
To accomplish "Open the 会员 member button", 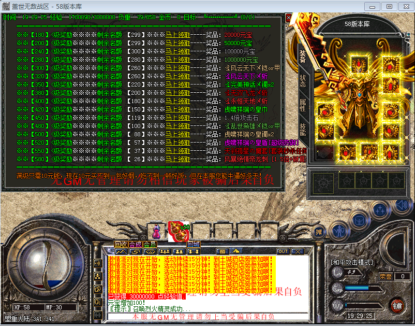I will 150,244.
